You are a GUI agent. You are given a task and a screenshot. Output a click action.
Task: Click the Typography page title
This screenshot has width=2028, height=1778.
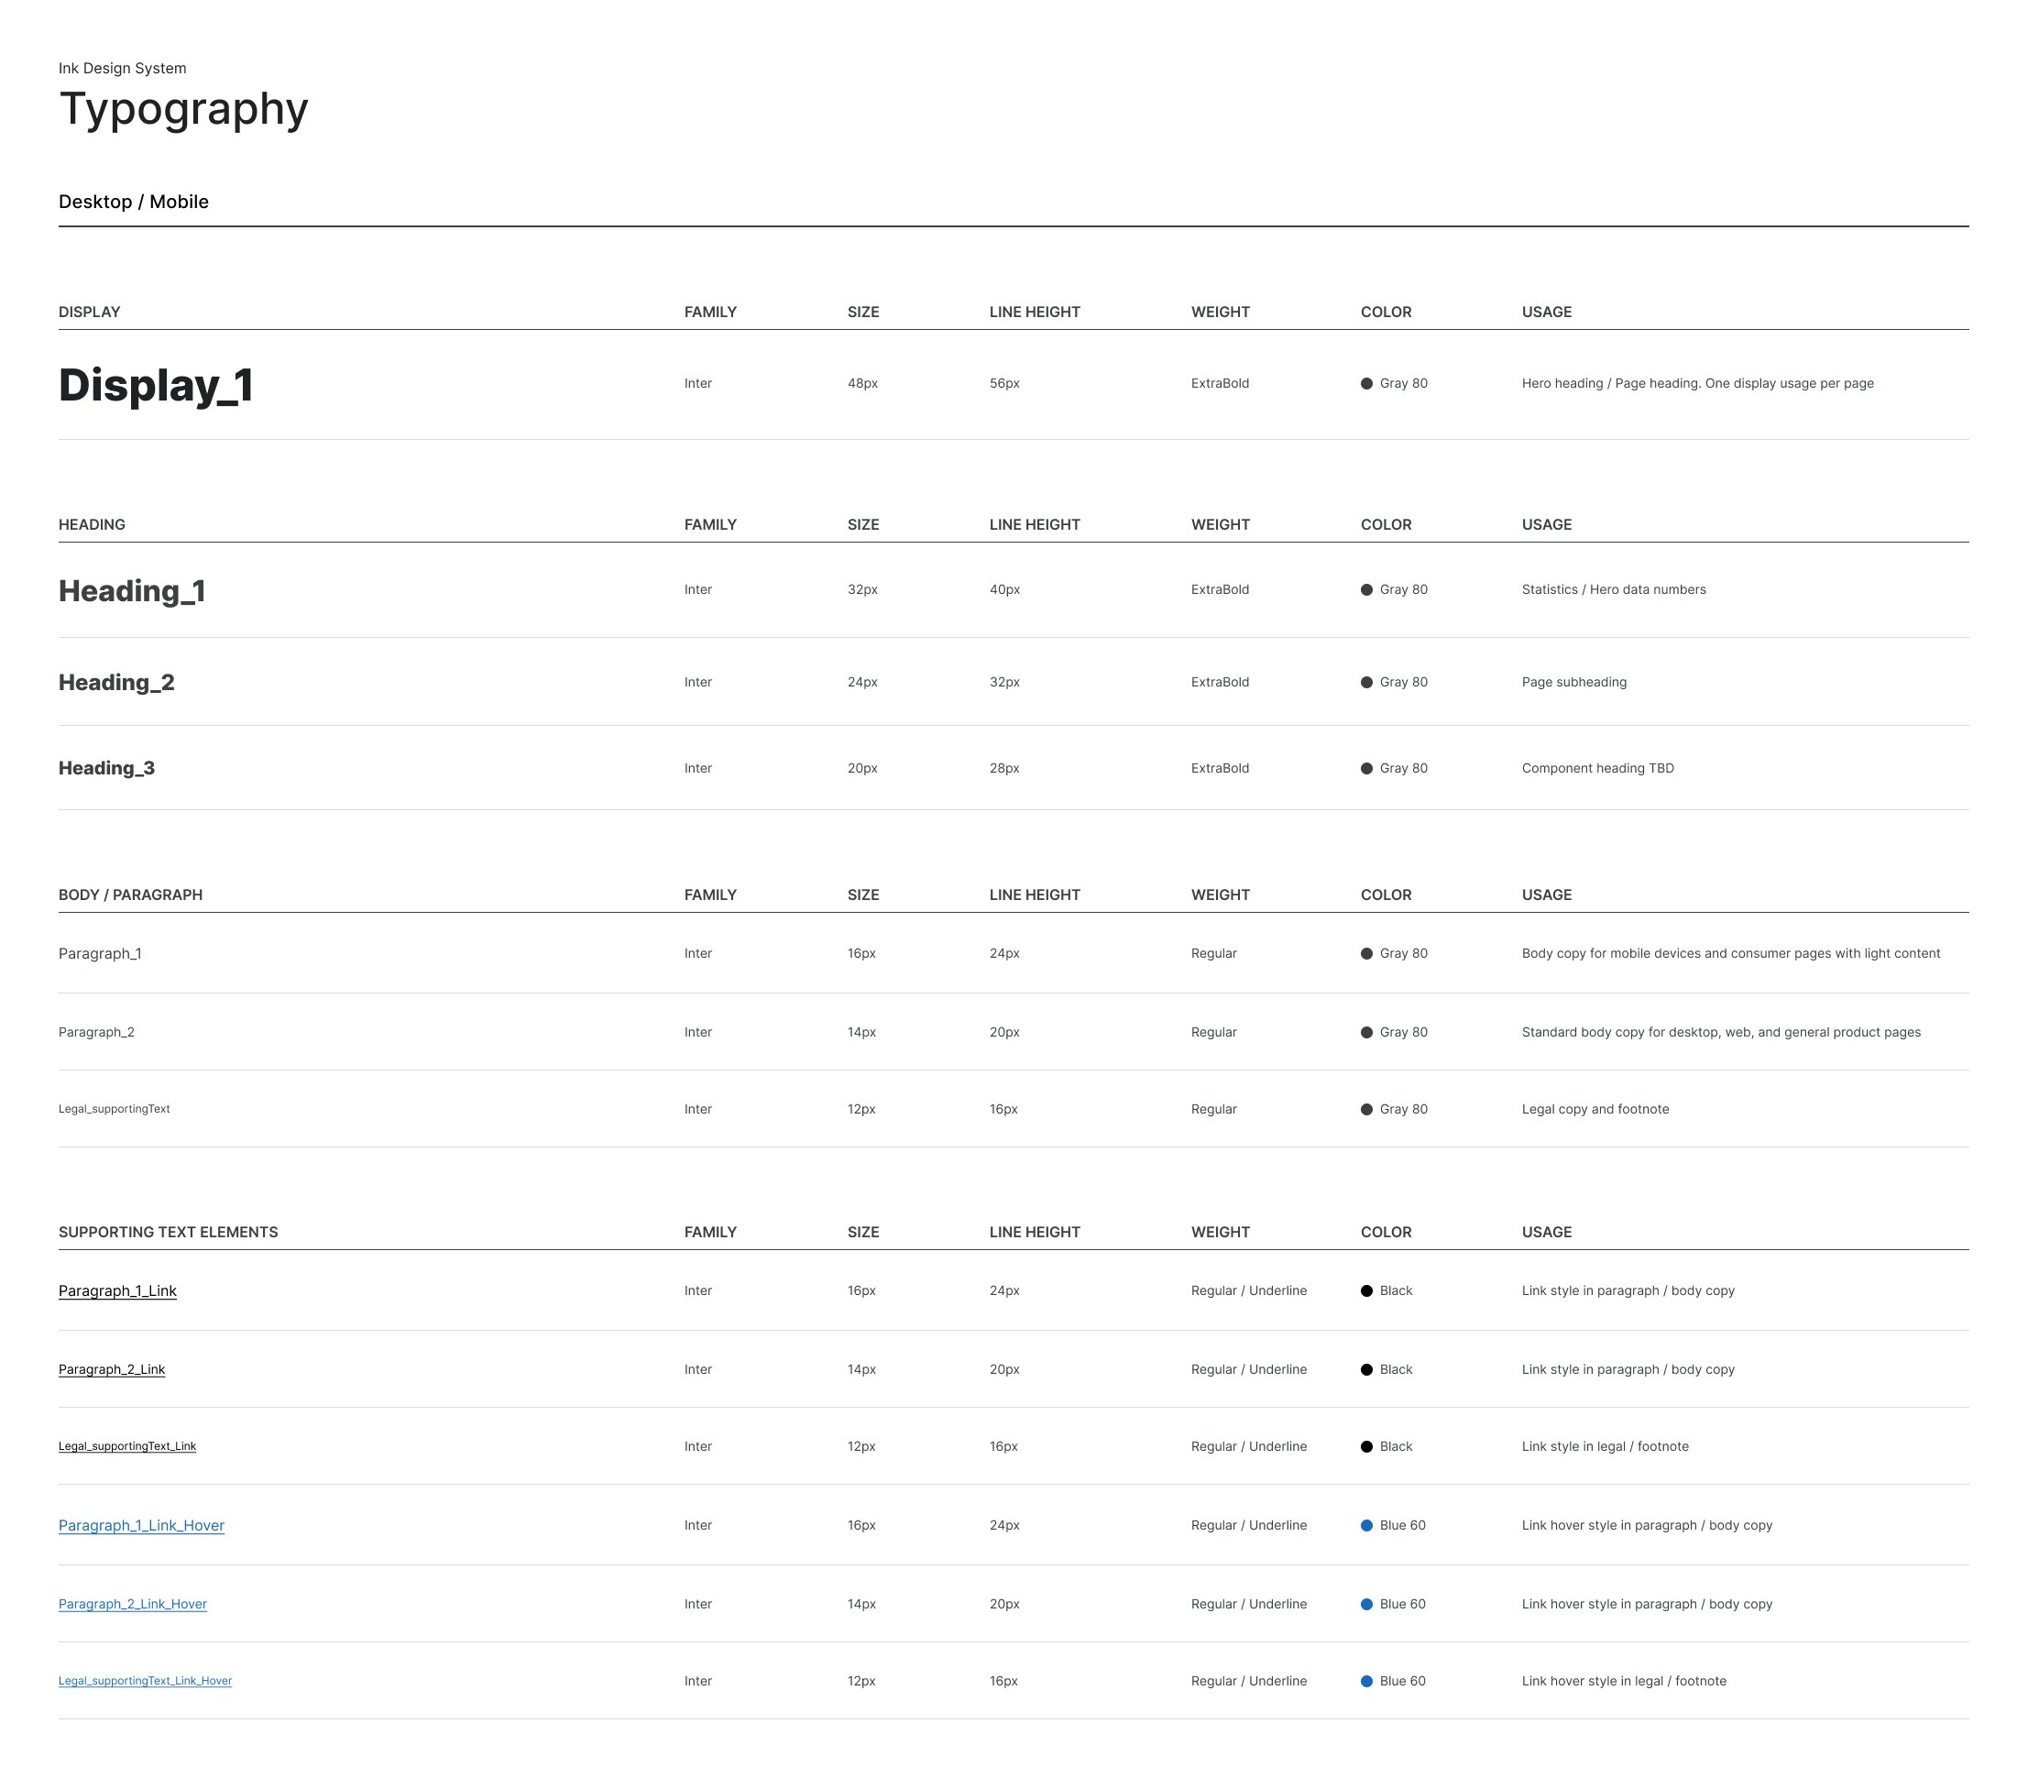(183, 109)
